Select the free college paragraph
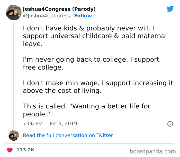This screenshot has height=157, width=180. point(91,63)
